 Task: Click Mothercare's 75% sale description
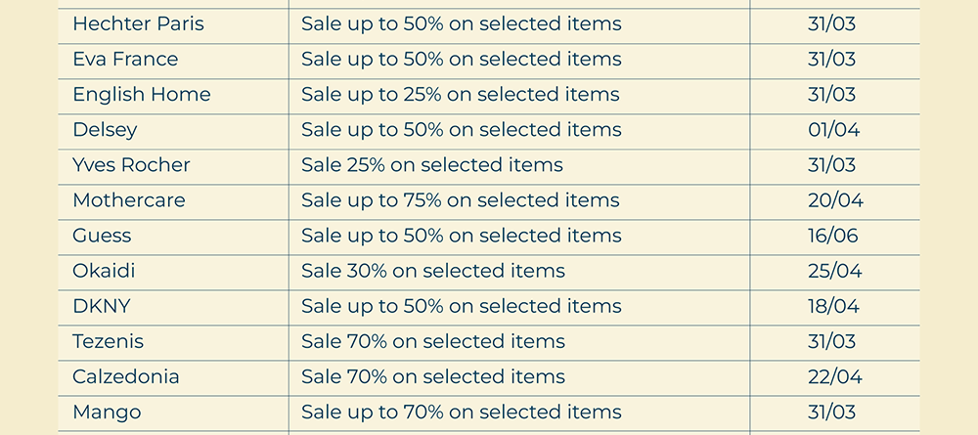coord(461,200)
